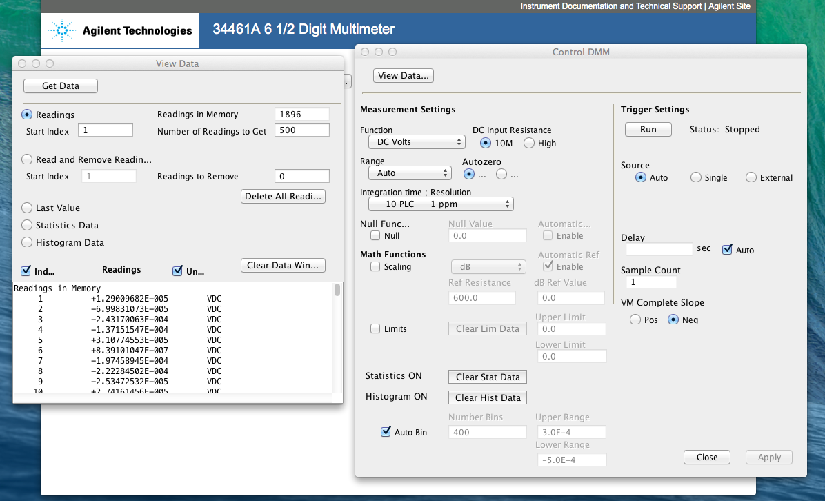Click the Delete All Readings button
825x501 pixels.
(x=283, y=196)
